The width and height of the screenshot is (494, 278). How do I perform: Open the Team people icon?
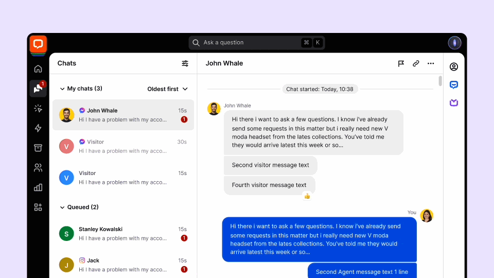(x=38, y=168)
